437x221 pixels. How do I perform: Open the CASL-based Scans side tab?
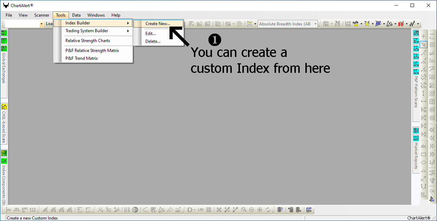[x=4, y=127]
